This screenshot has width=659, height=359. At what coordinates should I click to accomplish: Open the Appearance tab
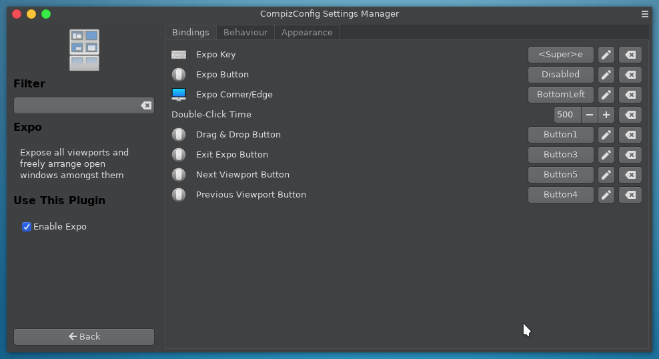[307, 33]
